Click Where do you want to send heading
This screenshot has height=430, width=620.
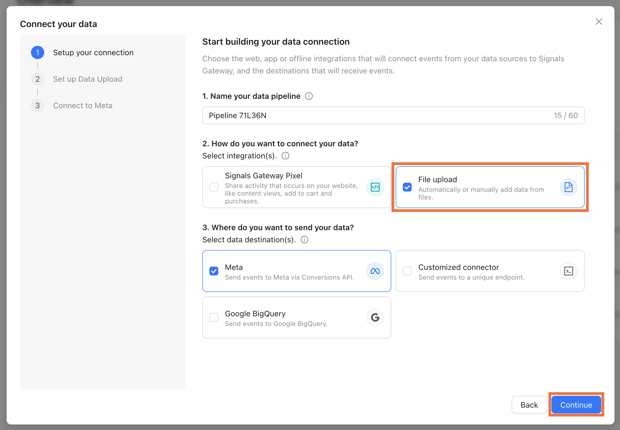(x=278, y=227)
